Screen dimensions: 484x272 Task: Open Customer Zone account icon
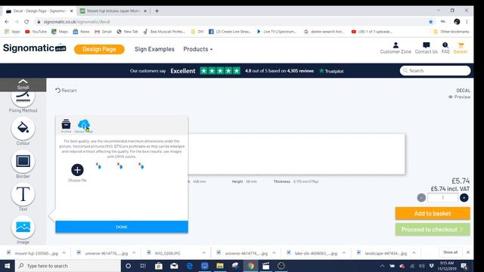pyautogui.click(x=396, y=48)
